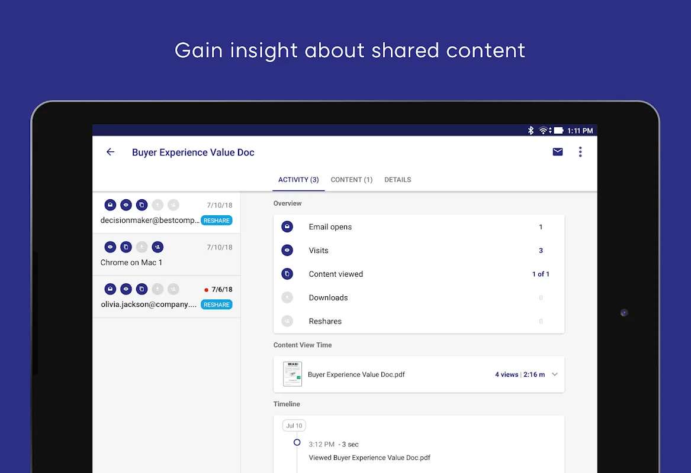Click eye icon in Chrome on Mac row

coord(110,247)
